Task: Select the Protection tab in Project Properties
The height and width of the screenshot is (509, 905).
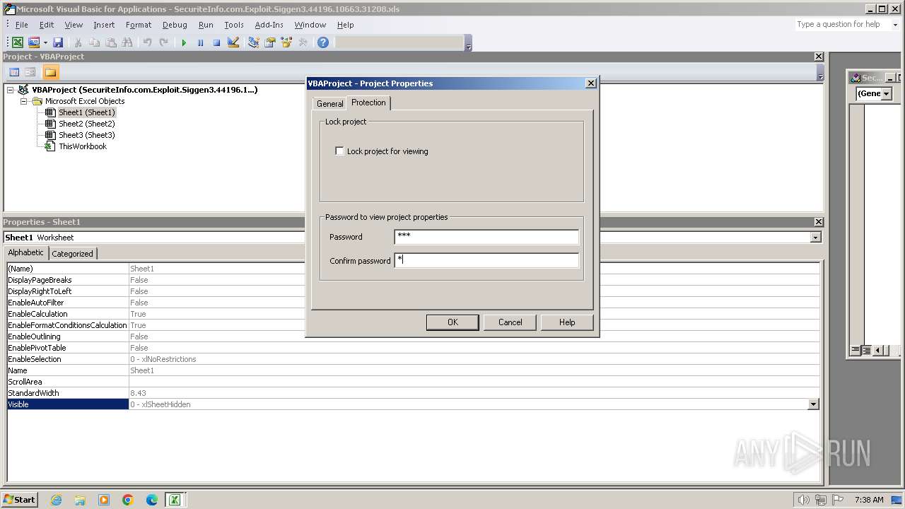Action: (369, 103)
